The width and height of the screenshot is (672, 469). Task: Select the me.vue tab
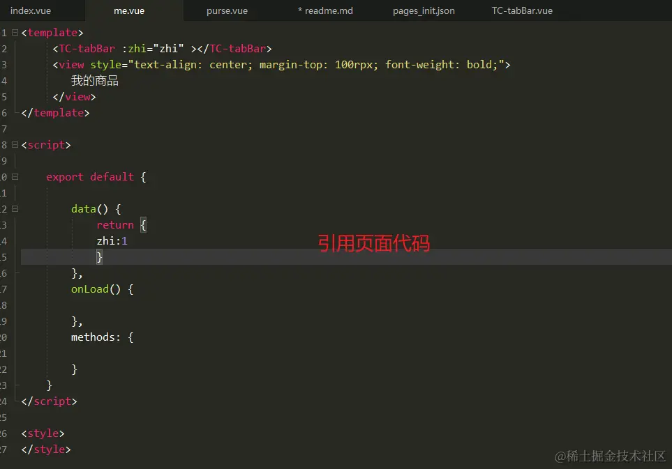point(129,10)
